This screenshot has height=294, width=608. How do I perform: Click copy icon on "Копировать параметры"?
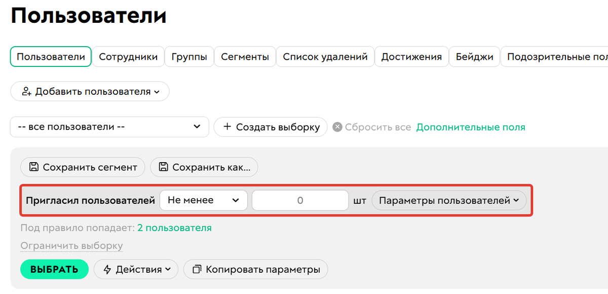point(198,269)
